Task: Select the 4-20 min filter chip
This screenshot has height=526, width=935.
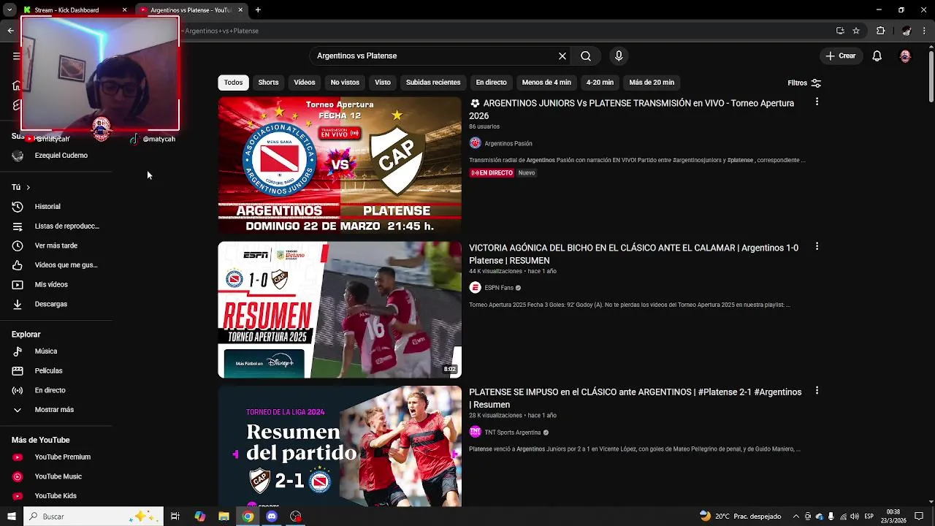Action: [x=600, y=83]
